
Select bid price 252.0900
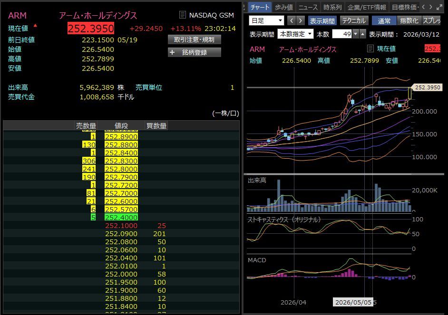click(121, 234)
